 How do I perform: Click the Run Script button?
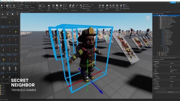pyautogui.click(x=121, y=7)
